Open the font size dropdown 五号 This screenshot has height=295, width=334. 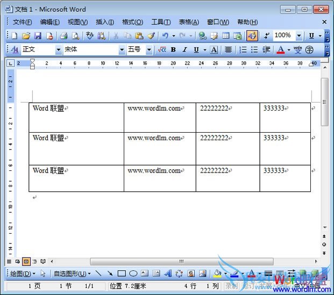click(x=149, y=50)
